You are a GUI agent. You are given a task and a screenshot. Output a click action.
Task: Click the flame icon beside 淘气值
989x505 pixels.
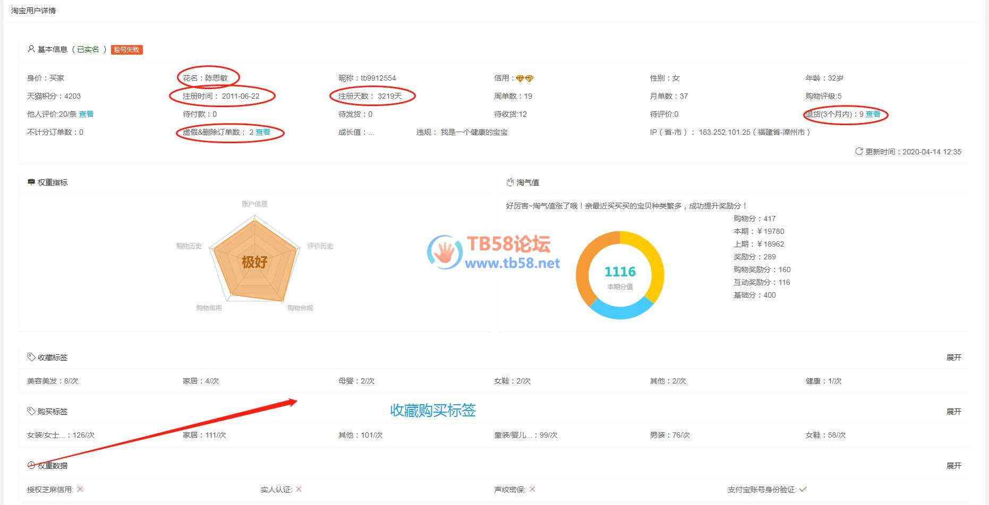click(x=510, y=182)
